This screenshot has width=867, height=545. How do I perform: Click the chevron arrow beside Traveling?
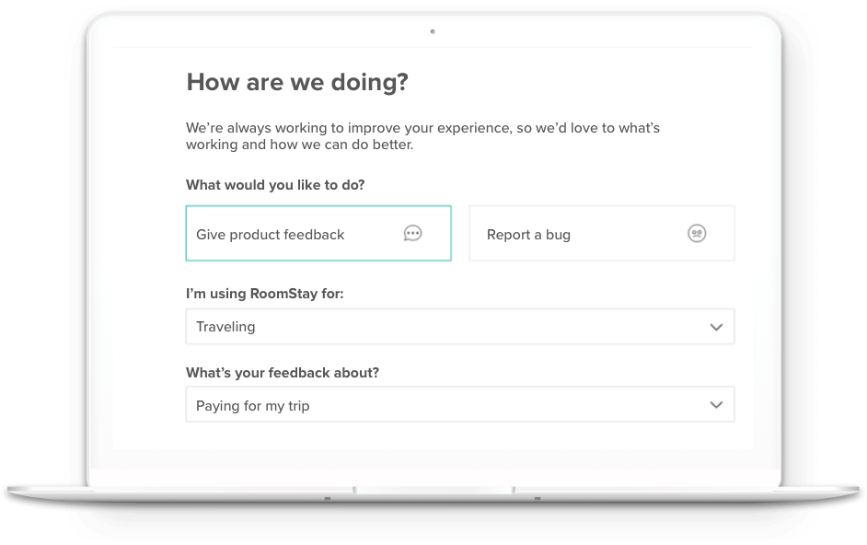click(x=716, y=327)
